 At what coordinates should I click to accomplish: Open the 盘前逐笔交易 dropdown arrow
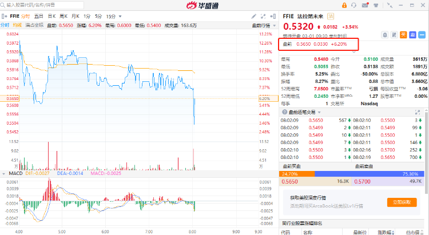coord(319,112)
